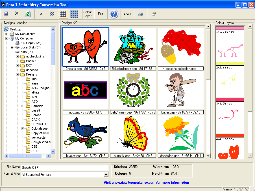The height and width of the screenshot is (191, 255).
Task: Open file properties via the rightmost toolbar icon
Action: point(153,14)
